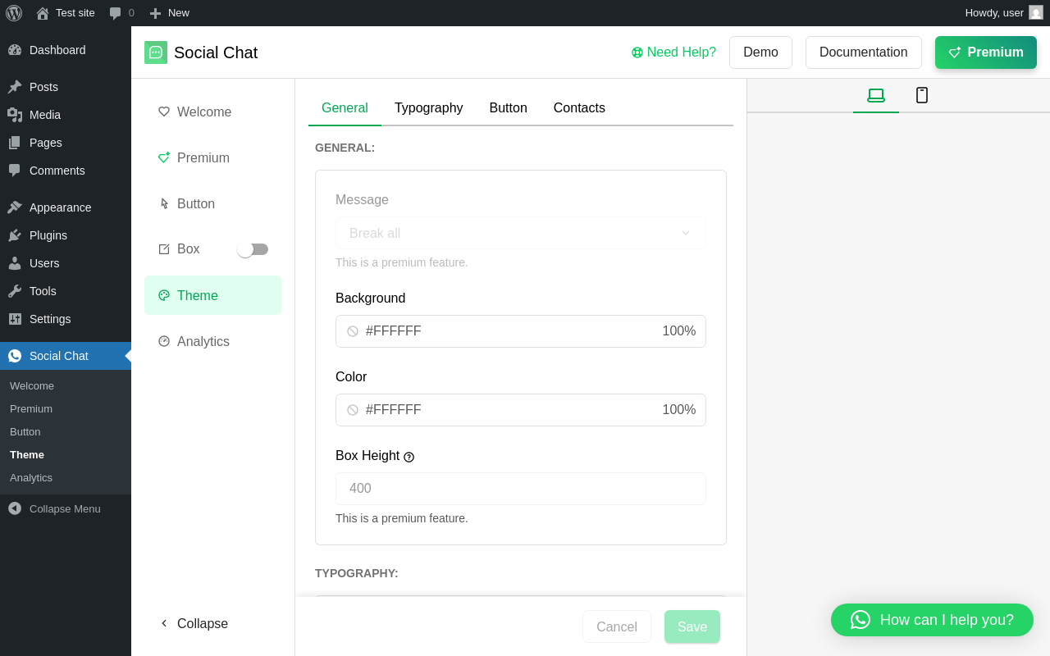Open the Button tab

509,108
